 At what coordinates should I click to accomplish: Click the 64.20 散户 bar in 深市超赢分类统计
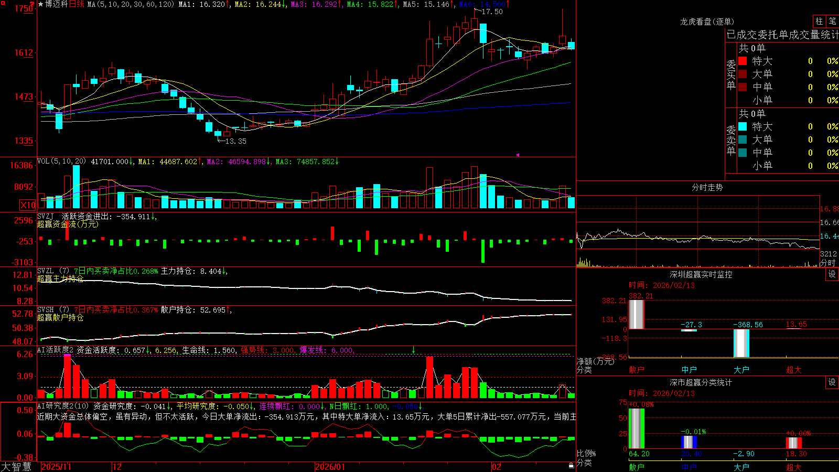point(637,428)
